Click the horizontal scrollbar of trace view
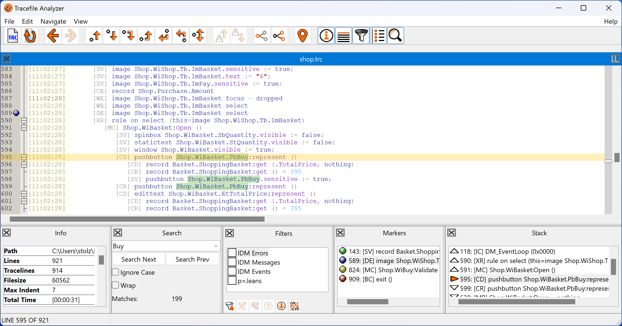This screenshot has width=622, height=326. pos(137,219)
